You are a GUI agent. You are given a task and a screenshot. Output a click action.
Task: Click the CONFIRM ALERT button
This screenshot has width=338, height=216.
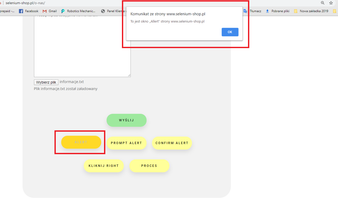pyautogui.click(x=172, y=143)
